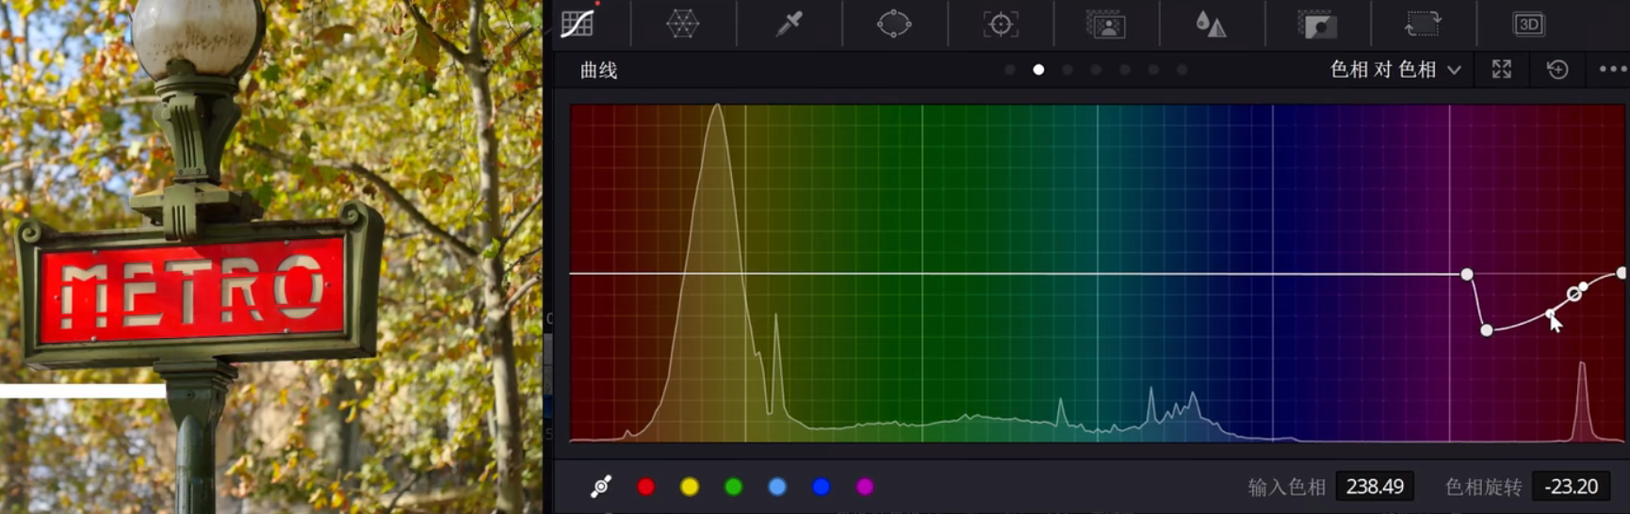The width and height of the screenshot is (1630, 514).
Task: Open the Magic Mask palette
Action: click(1106, 24)
